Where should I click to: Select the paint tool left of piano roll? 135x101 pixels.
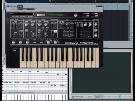pyautogui.click(x=4, y=58)
